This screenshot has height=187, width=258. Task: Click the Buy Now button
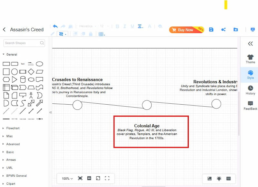point(187,30)
